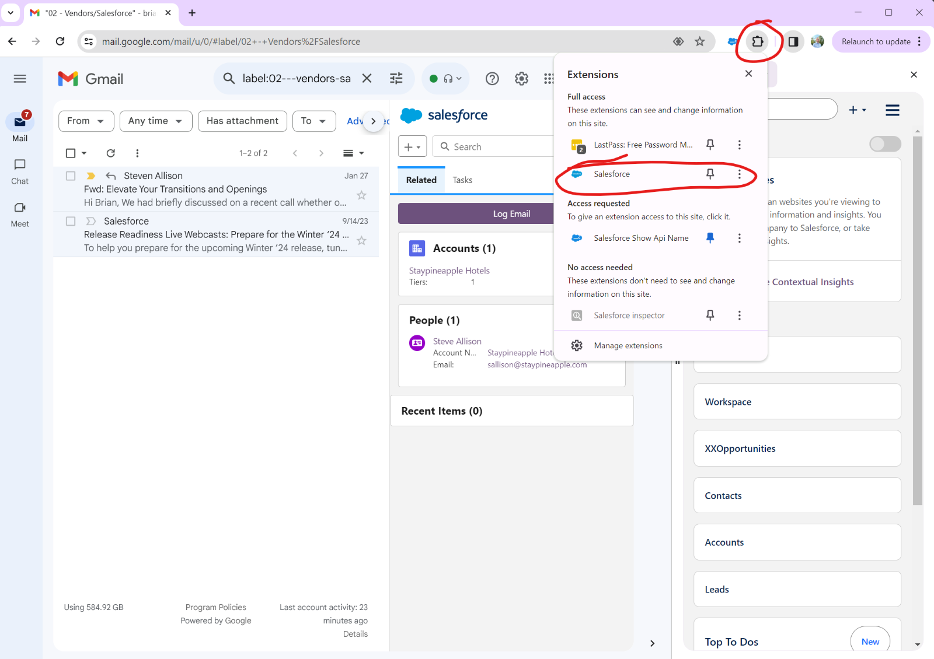Open more actions for LastPass extension
This screenshot has height=659, width=934.
[x=740, y=145]
